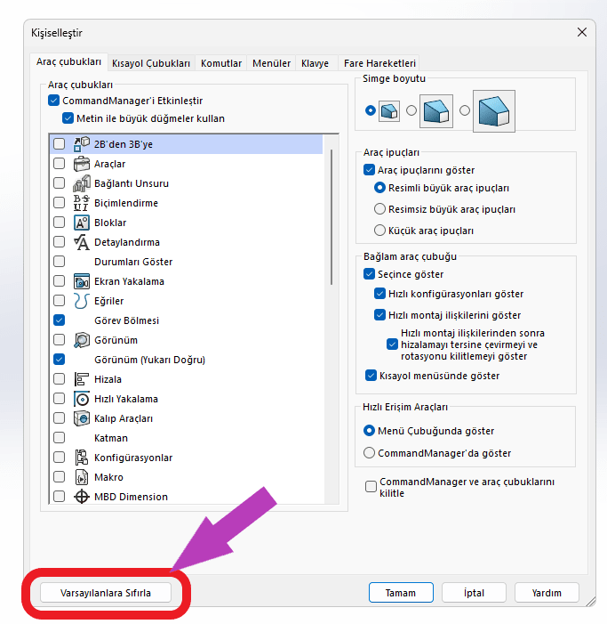Click the Detaylandırma icon in list
This screenshot has width=607, height=624.
click(81, 242)
